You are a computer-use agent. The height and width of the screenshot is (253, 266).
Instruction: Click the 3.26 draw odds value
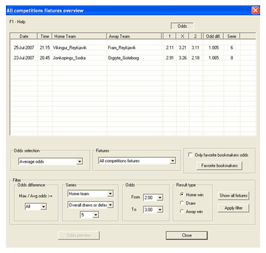[x=183, y=58]
